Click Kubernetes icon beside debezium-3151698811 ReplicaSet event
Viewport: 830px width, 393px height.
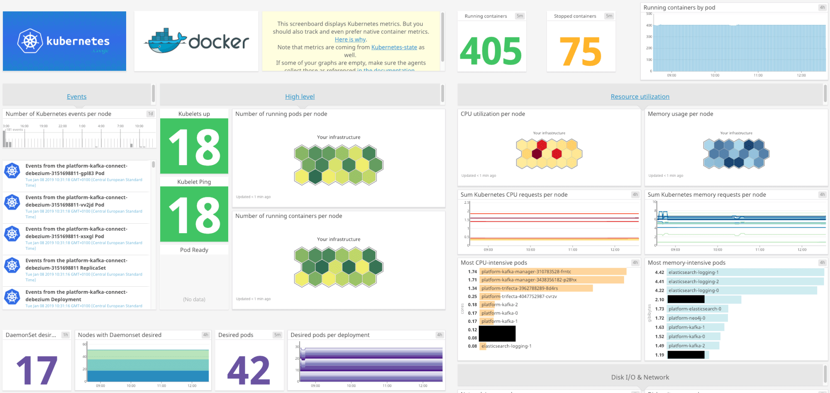12,265
